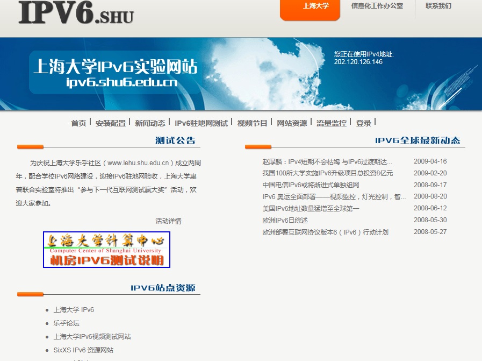This screenshot has height=361, width=482.
Task: Select the 首页 navigation item
Action: pyautogui.click(x=78, y=123)
